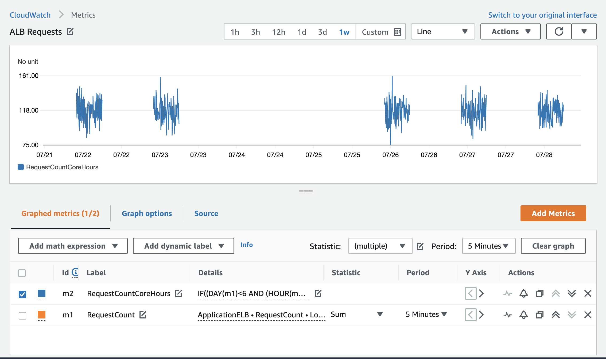
Task: Duplicate the RequestCountCoreHours metric
Action: 539,294
